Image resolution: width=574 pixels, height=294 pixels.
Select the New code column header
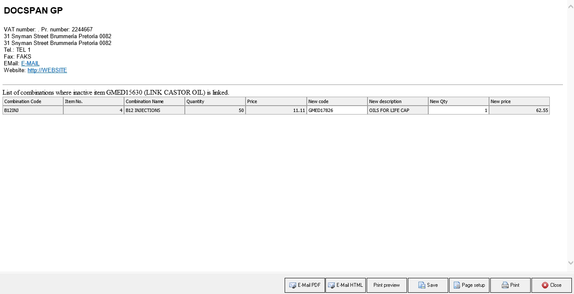(337, 101)
